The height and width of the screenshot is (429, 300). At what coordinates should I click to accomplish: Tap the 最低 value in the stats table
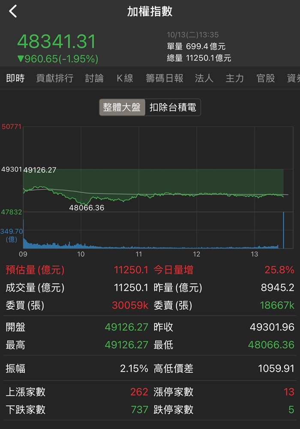coord(271,345)
